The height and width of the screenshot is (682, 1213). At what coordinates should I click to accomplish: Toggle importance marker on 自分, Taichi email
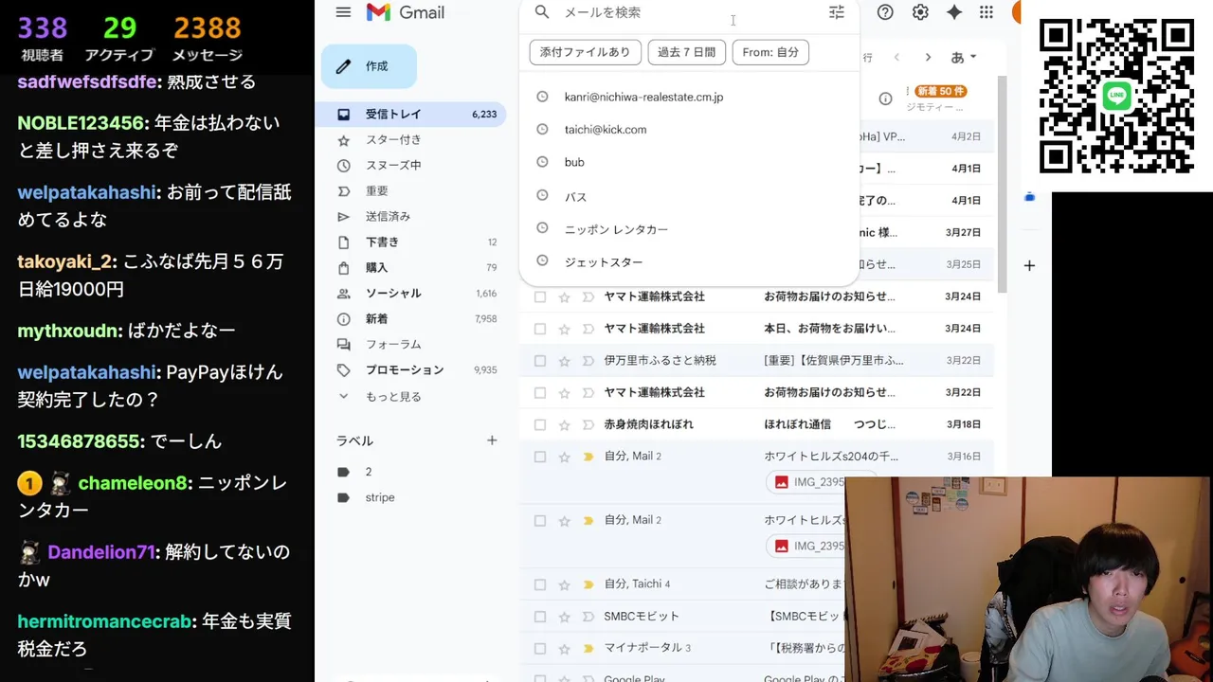pos(588,584)
